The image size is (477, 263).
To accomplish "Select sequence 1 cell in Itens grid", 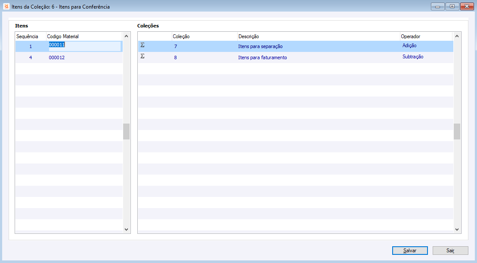I will click(31, 46).
